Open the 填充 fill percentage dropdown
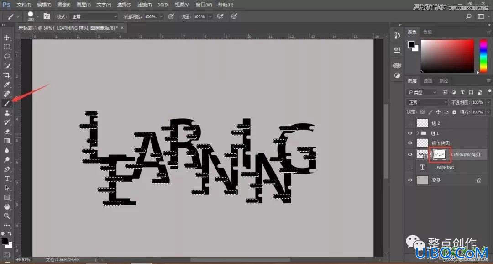493x264 pixels. 488,112
